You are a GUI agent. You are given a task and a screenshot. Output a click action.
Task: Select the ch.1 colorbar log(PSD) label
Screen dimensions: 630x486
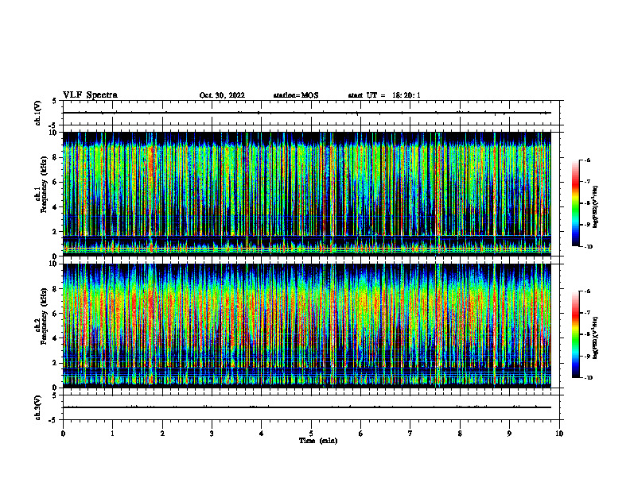596,206
